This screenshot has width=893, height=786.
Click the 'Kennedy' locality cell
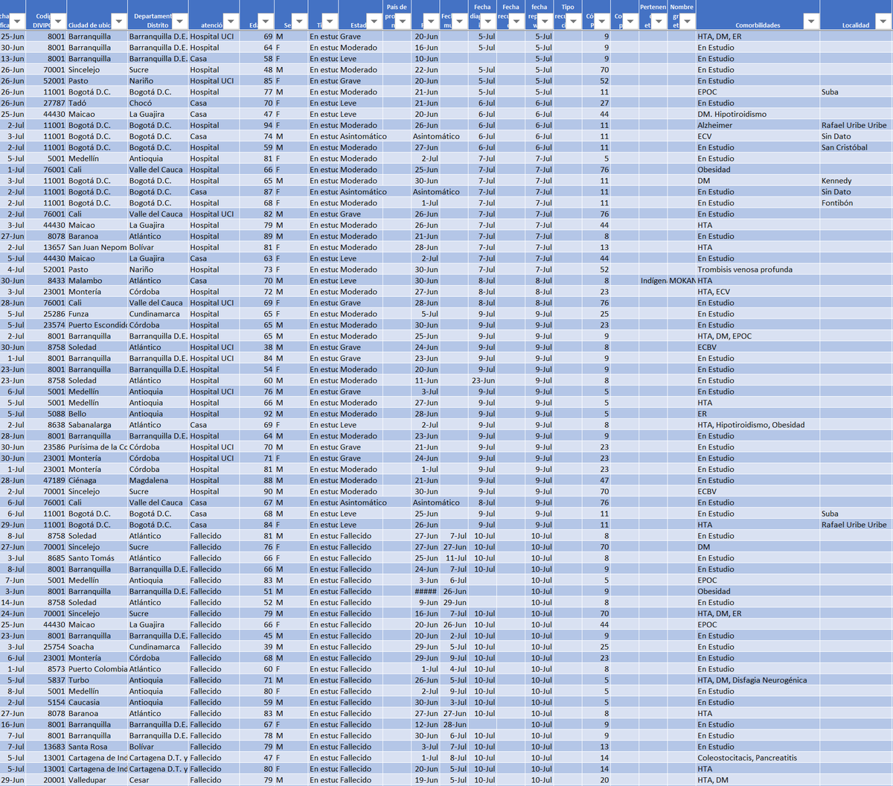point(856,181)
